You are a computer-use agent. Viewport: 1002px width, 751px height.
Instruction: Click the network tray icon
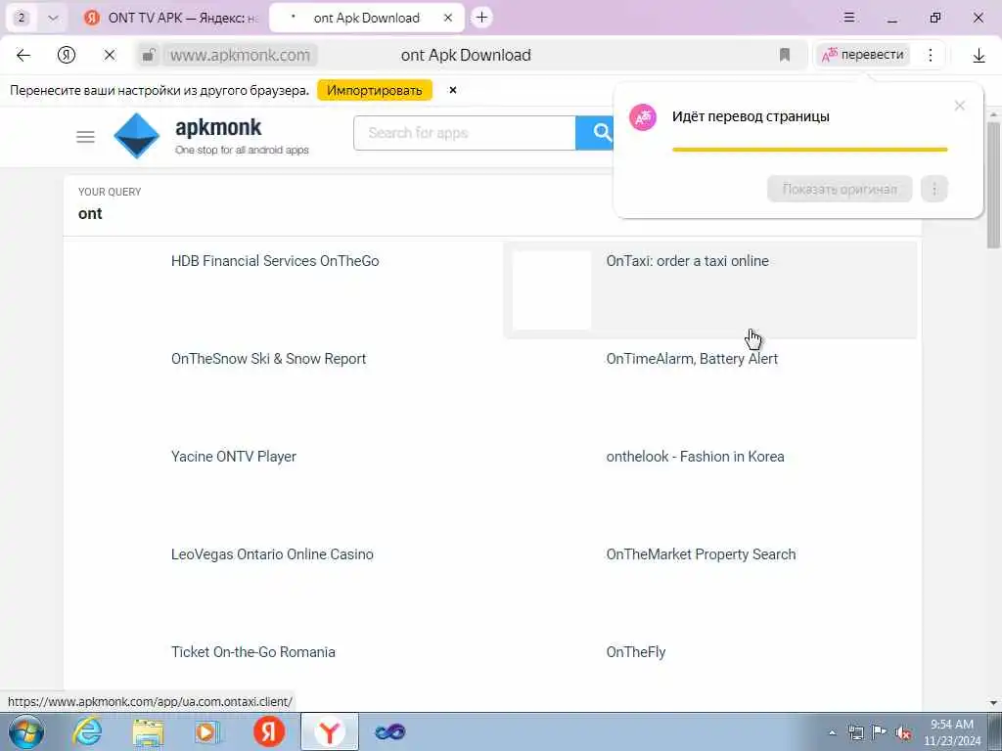pyautogui.click(x=855, y=732)
